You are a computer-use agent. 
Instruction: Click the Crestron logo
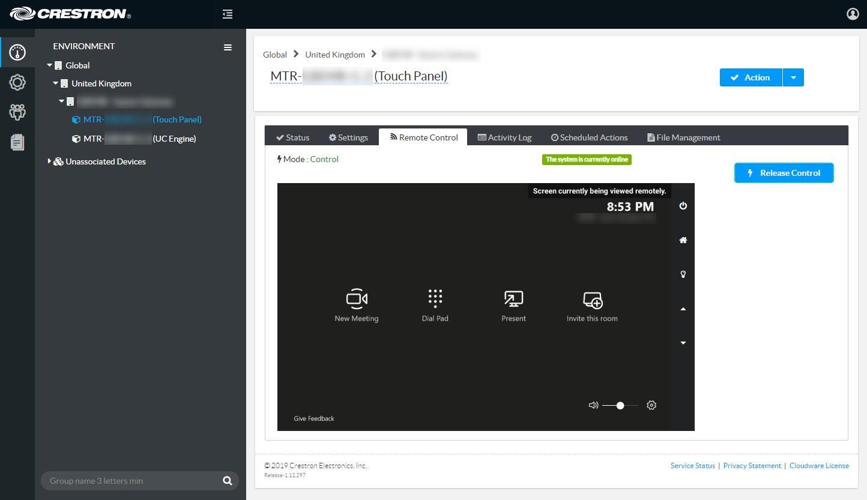pos(70,14)
